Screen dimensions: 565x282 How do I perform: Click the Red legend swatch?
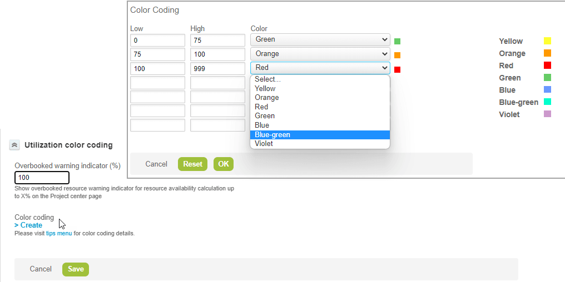pyautogui.click(x=547, y=66)
